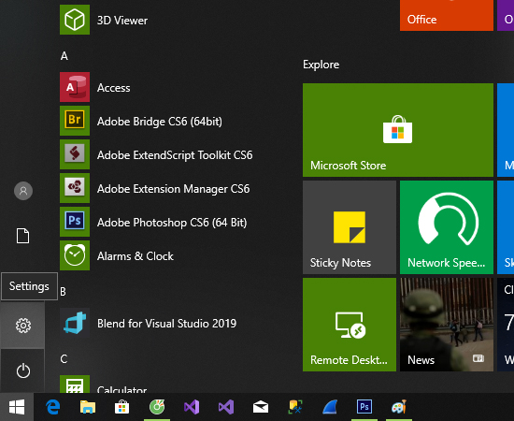The image size is (514, 421).
Task: Click the Adobe Photoshop CS6 (64 Bit) label
Action: click(x=172, y=223)
